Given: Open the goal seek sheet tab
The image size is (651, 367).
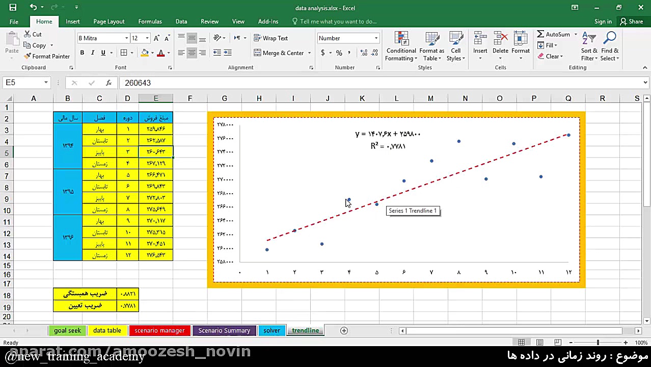Looking at the screenshot, I should pyautogui.click(x=67, y=330).
